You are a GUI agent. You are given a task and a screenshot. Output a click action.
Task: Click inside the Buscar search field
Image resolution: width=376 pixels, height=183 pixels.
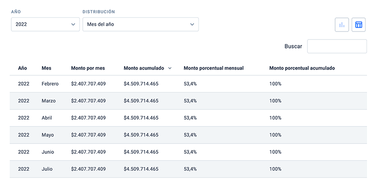coord(337,47)
